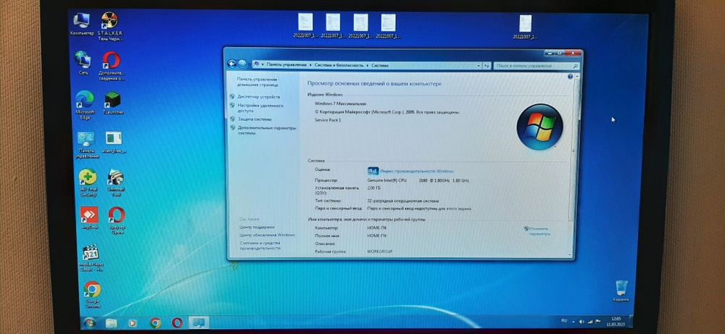Click the Система breadcrumb segment
This screenshot has height=334, width=725.
[380, 66]
